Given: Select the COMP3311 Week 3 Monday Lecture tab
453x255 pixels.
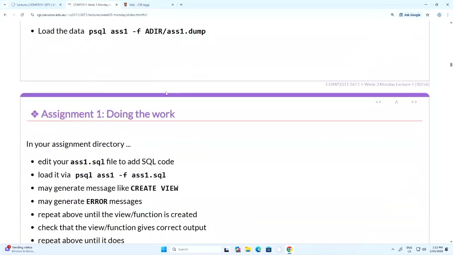Looking at the screenshot, I should click(91, 5).
